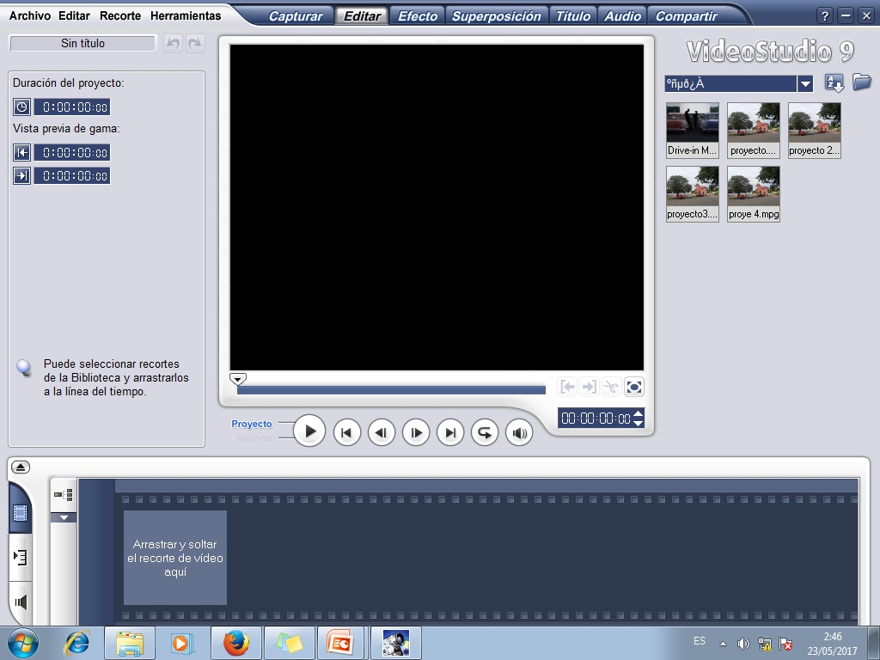
Task: Click the enlarge preview window icon
Action: coord(633,387)
